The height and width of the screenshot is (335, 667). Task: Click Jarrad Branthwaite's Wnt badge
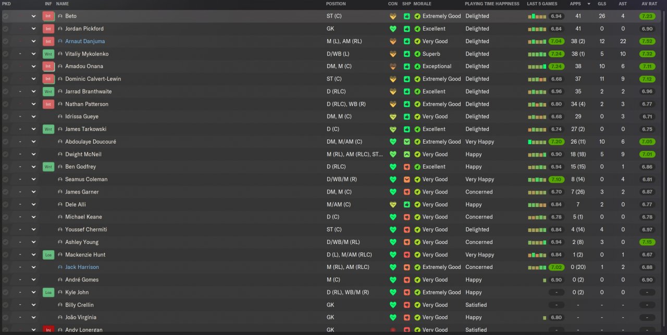(x=48, y=92)
